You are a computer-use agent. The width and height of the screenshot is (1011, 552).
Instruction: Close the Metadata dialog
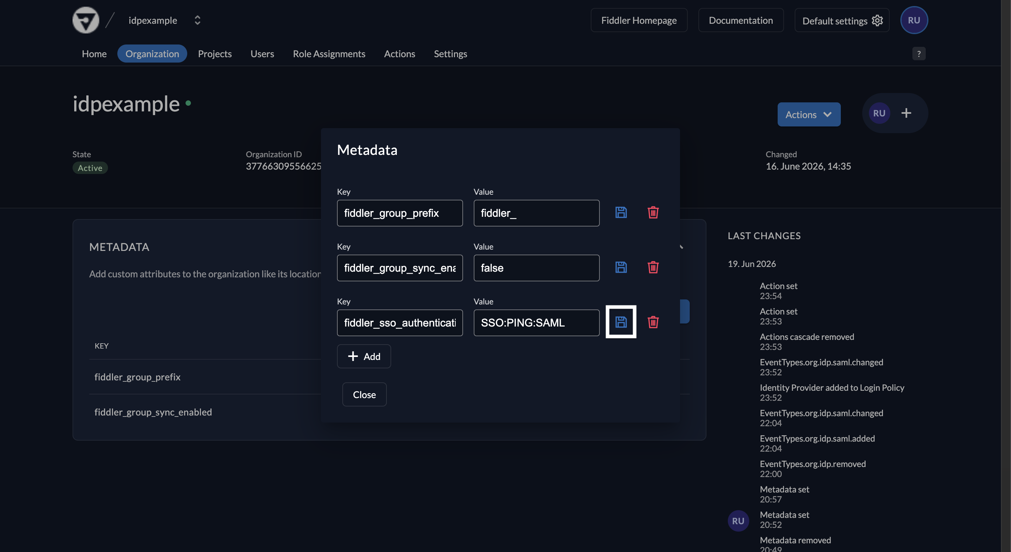364,394
